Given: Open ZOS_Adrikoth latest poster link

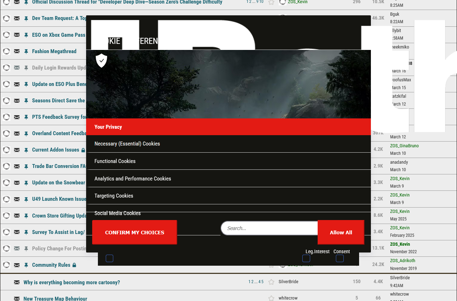Looking at the screenshot, I should point(403,261).
